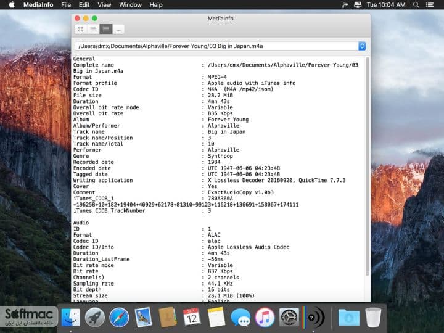Open the Mail stamp icon in the Dock
Viewport: 444px width, 333px height.
[143, 317]
